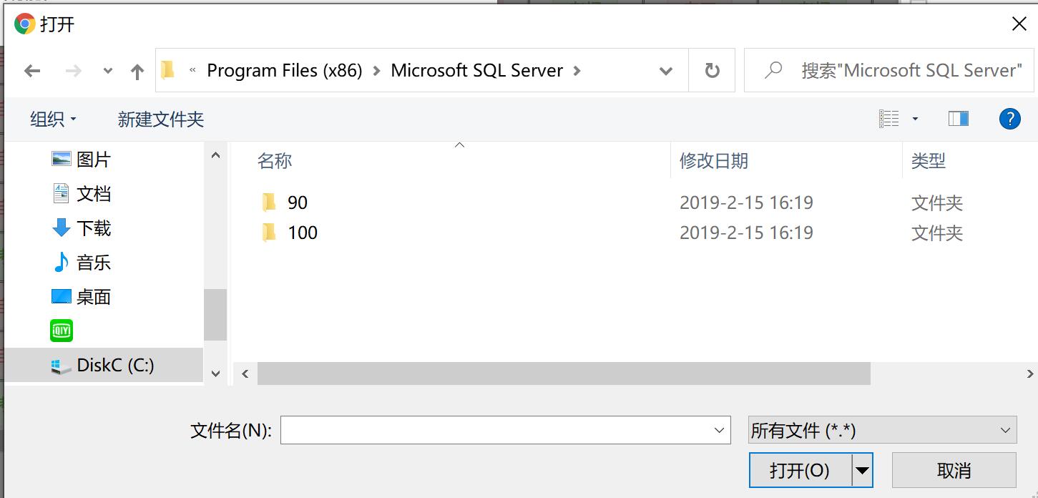
Task: Select 下载 in navigation pane
Action: click(x=94, y=228)
